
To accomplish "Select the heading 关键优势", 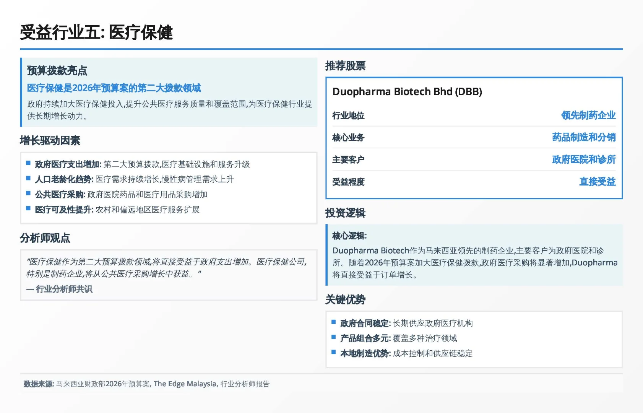I will (x=346, y=299).
